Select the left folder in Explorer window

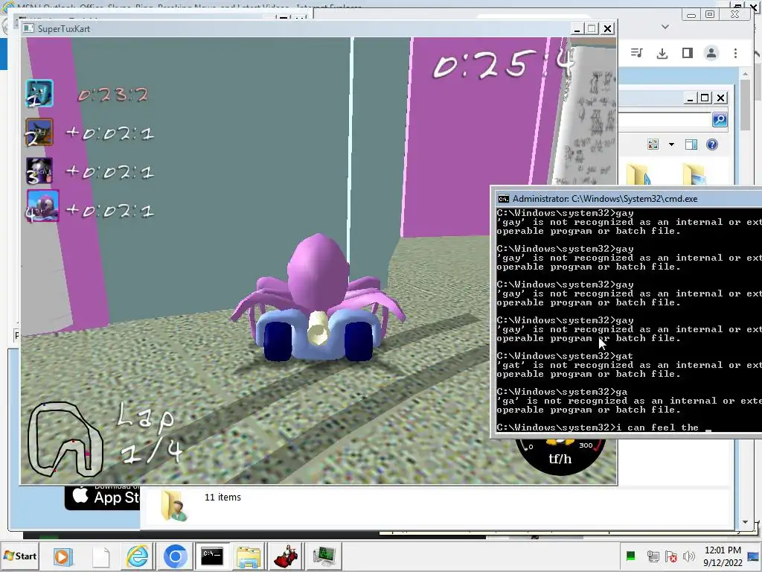[x=638, y=174]
